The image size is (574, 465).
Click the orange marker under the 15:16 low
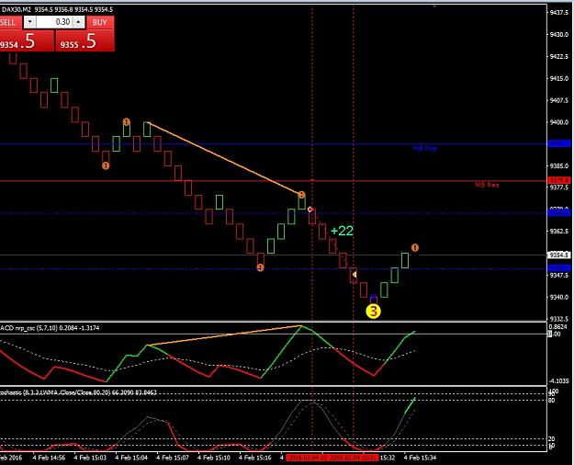[260, 267]
